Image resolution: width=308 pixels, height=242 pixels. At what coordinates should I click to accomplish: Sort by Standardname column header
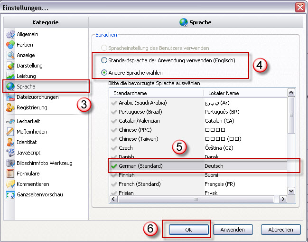pyautogui.click(x=156, y=93)
